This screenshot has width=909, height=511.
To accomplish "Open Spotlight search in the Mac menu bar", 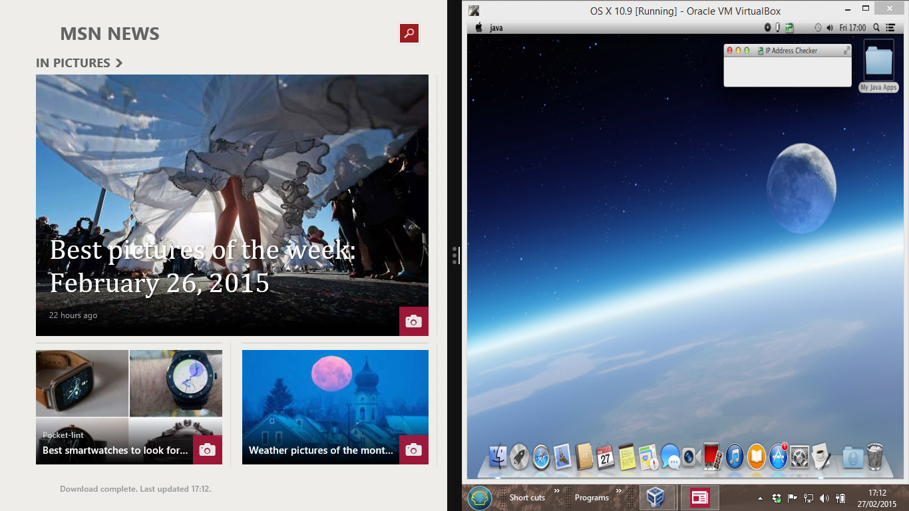I will point(876,28).
